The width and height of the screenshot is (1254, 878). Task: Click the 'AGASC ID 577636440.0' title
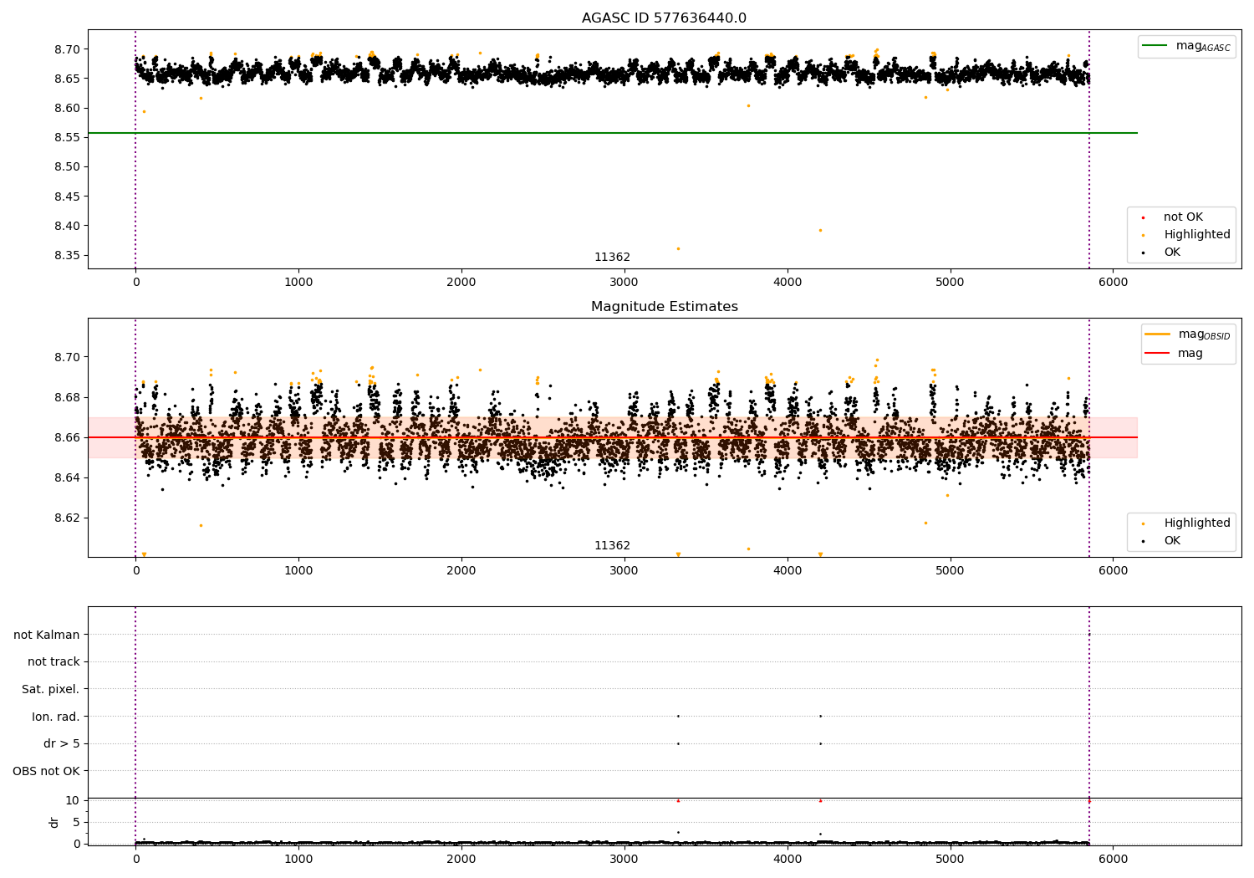click(665, 18)
